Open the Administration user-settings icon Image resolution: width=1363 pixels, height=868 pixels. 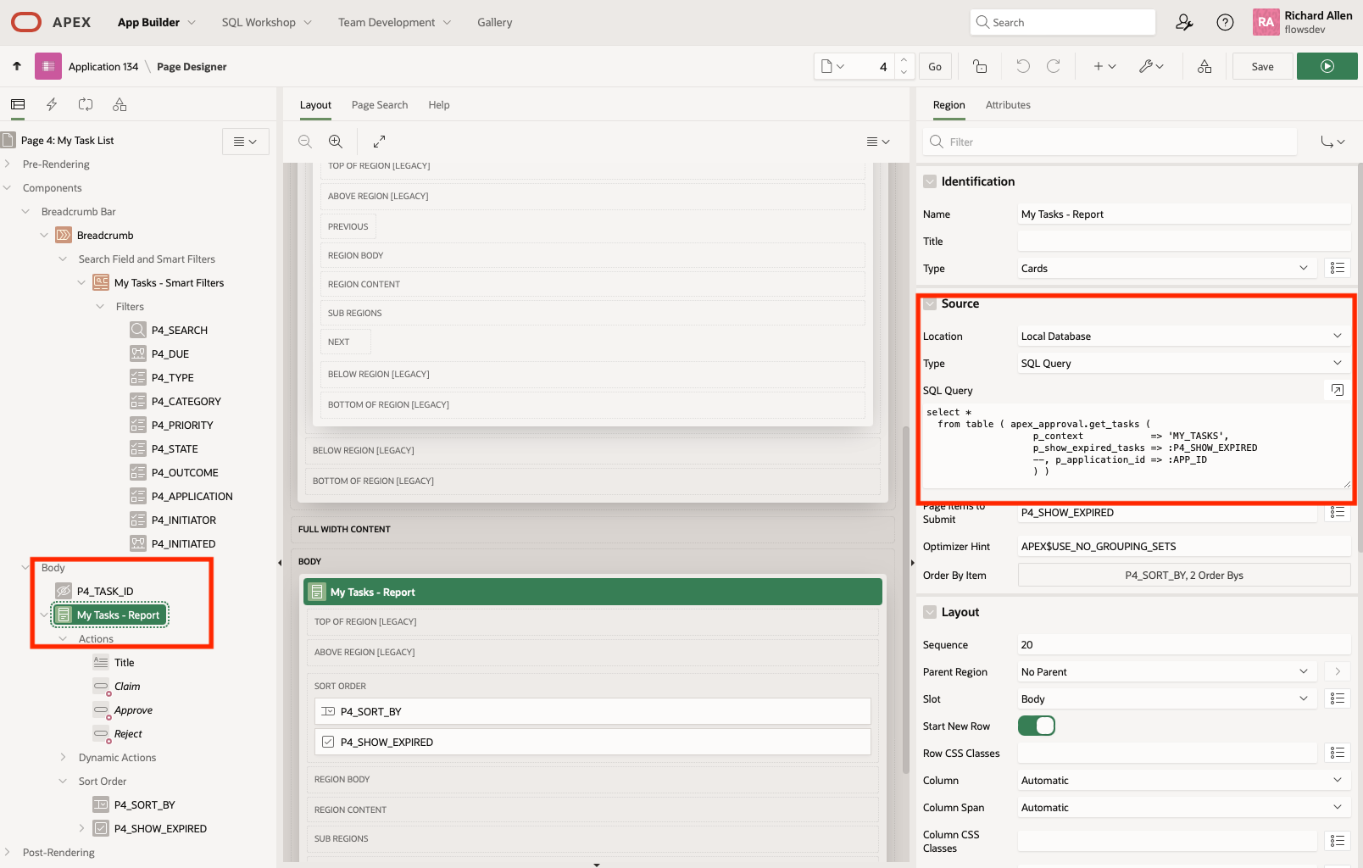click(x=1184, y=22)
